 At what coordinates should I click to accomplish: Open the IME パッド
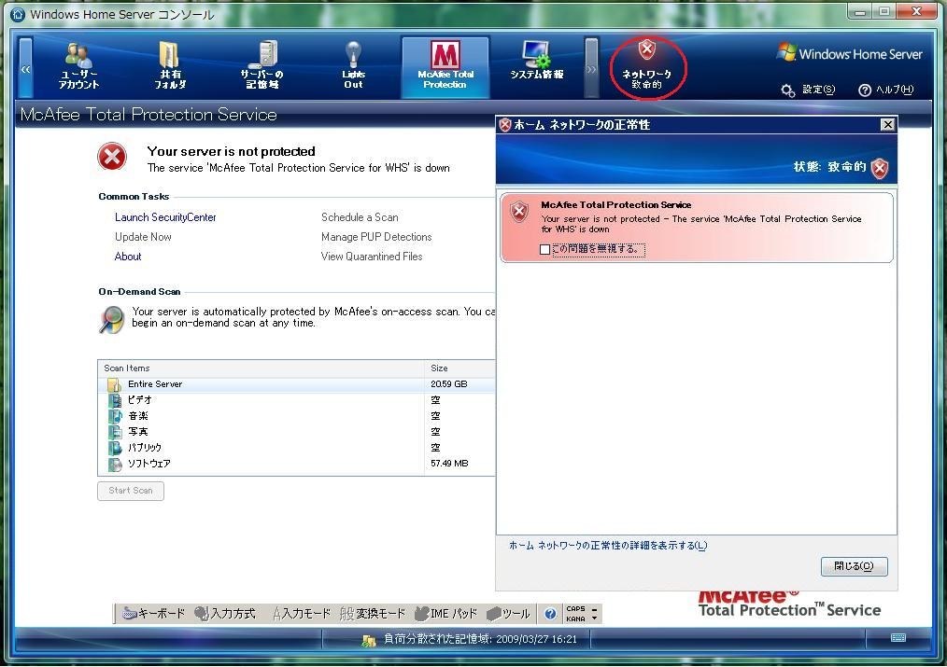tap(445, 614)
